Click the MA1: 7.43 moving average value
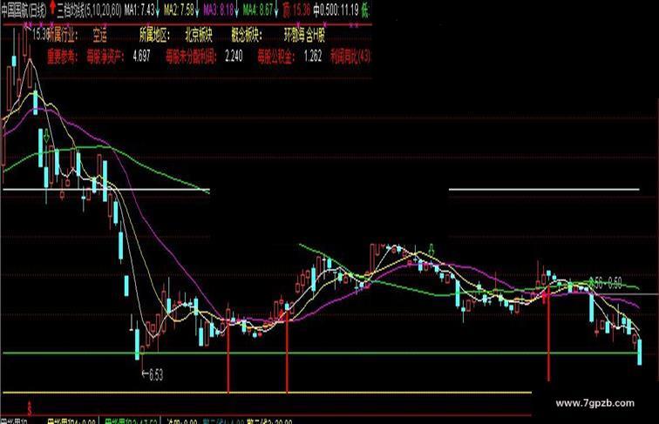 coord(139,10)
